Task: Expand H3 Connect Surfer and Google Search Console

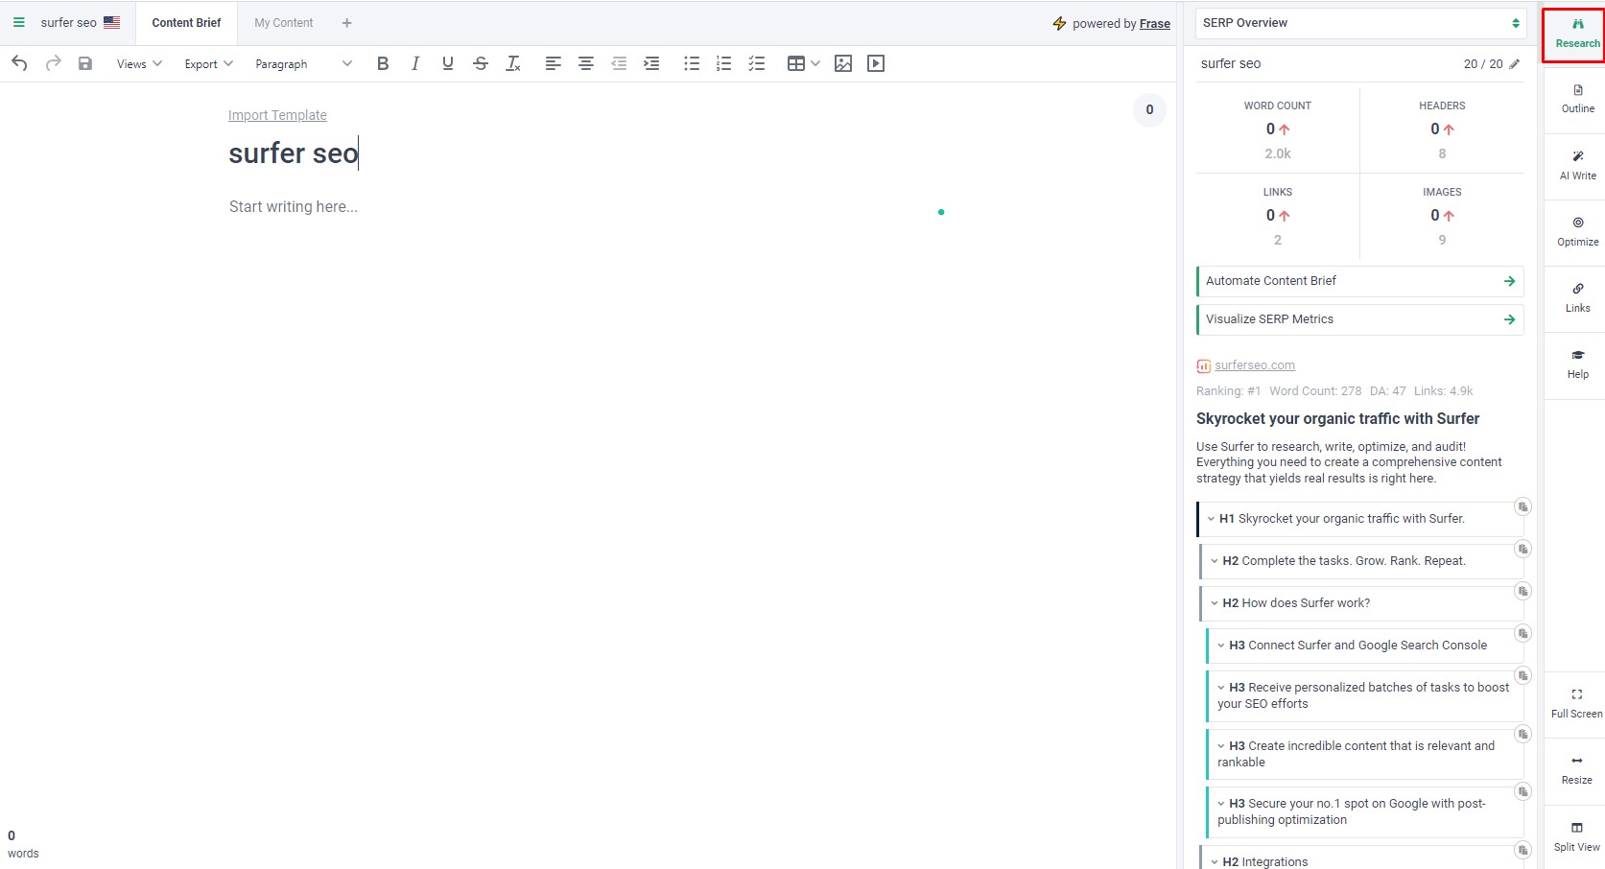Action: [x=1221, y=646]
